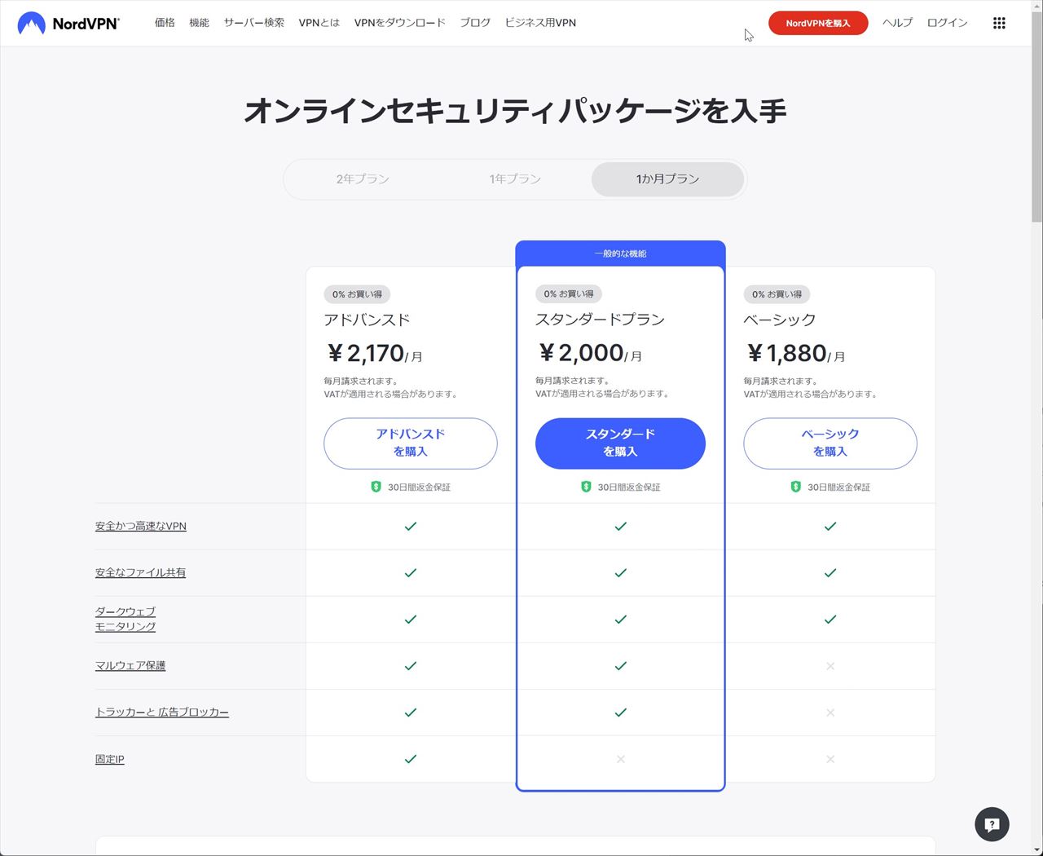Click the red NordVPNを購入 button
This screenshot has width=1043, height=856.
point(818,23)
